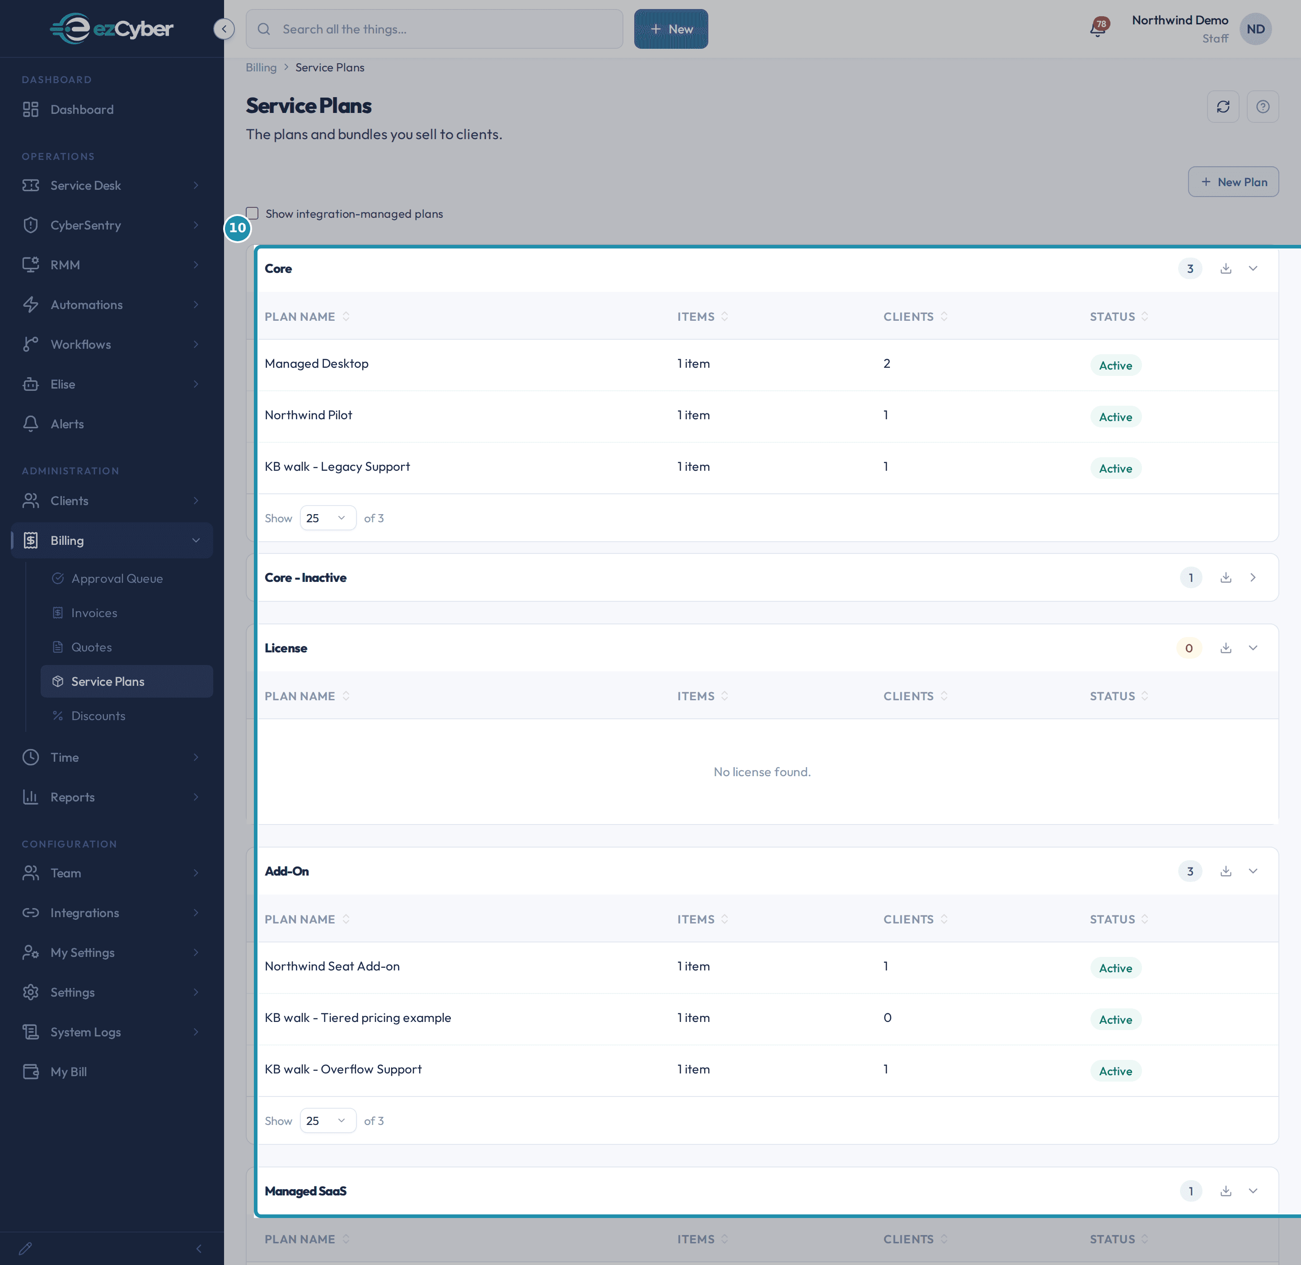This screenshot has width=1301, height=1265.
Task: Select Service Plans menu item
Action: 126,682
